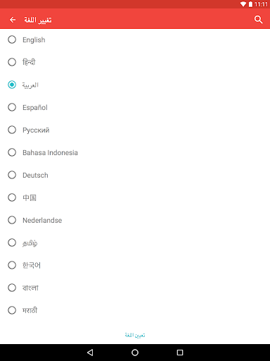The width and height of the screenshot is (270, 361).
Task: Select Nederlandse language option
Action: coord(12,220)
